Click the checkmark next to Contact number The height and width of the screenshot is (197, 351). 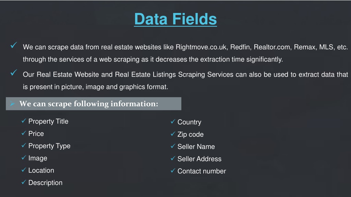coord(173,171)
